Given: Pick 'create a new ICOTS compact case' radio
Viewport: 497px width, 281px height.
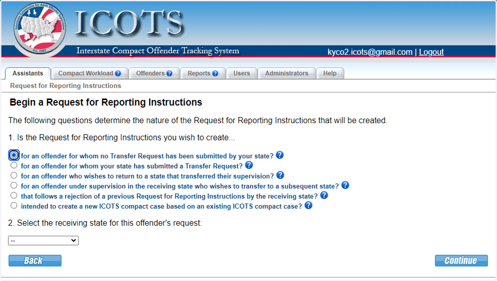Looking at the screenshot, I should point(14,205).
